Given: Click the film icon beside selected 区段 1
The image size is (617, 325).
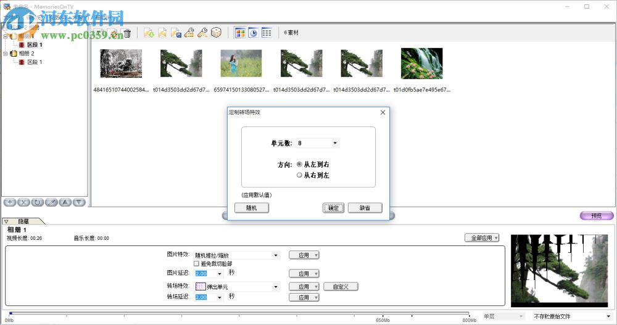Looking at the screenshot, I should (22, 45).
